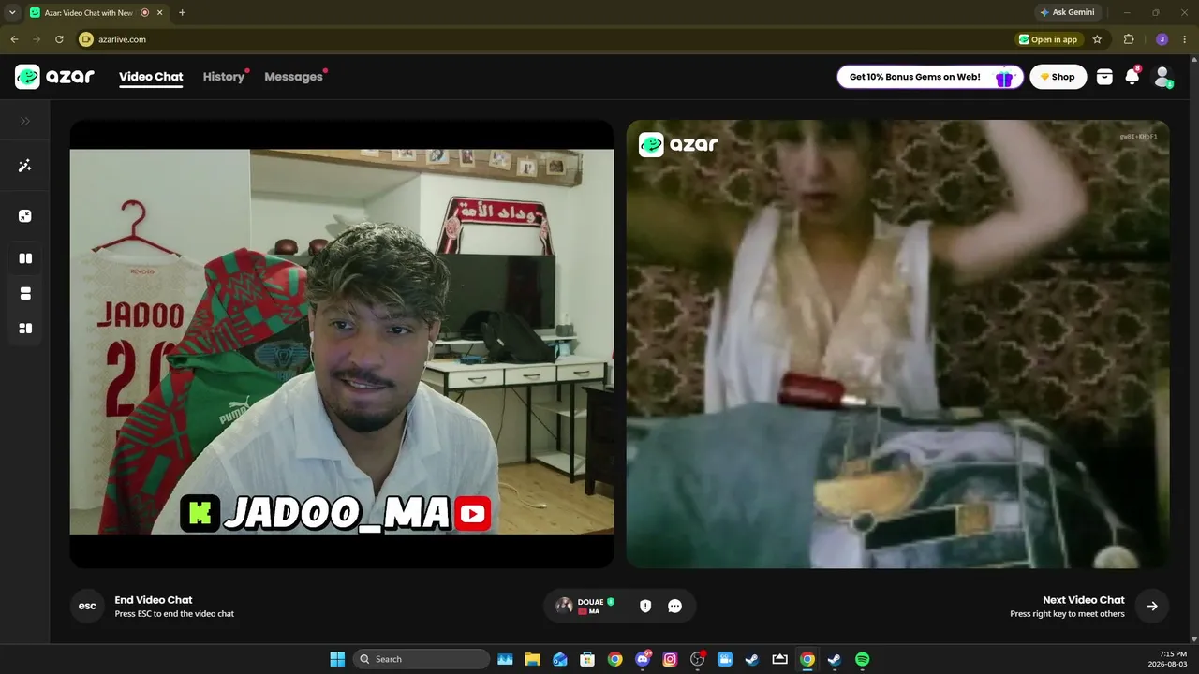Click the camera permission icon in address bar
The image size is (1199, 674).
click(86, 39)
